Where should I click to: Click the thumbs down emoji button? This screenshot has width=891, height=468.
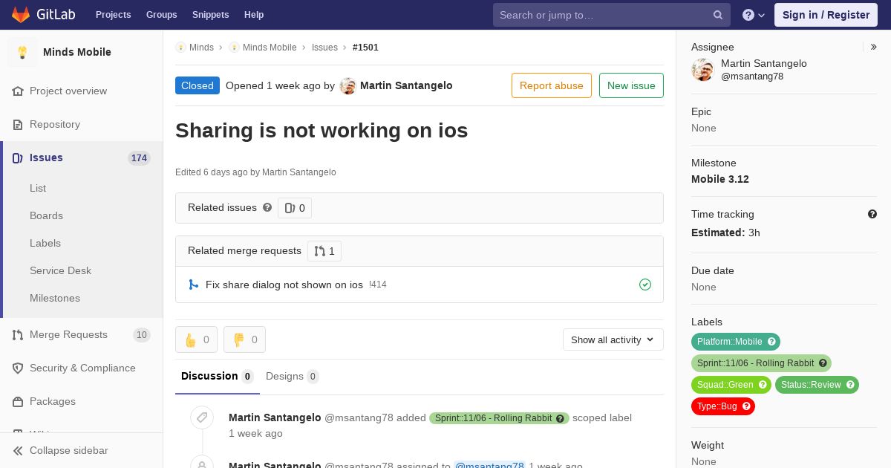click(x=245, y=339)
